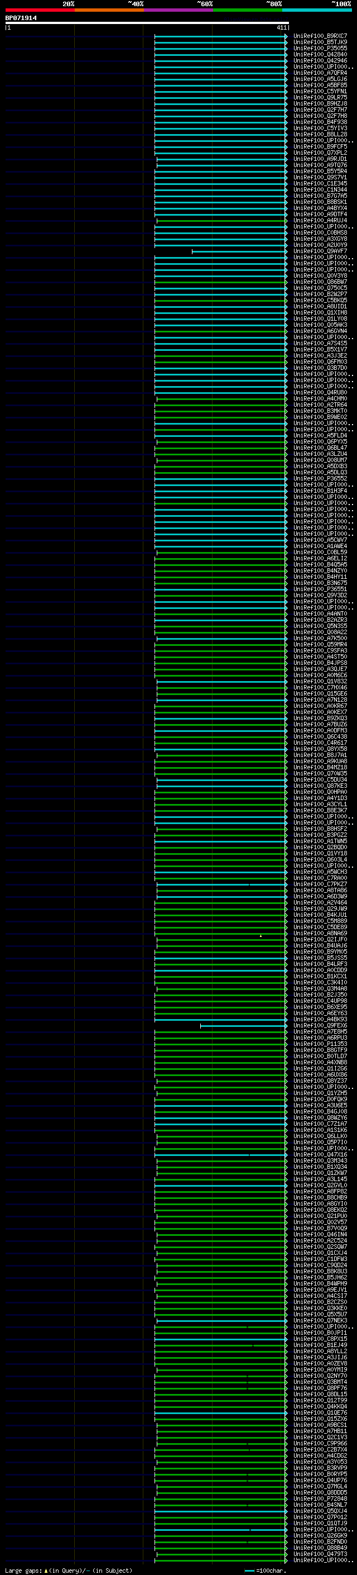The image size is (357, 1575).
Task: Select hit label UniRef100_Q9AVF7
Action: (x=320, y=251)
